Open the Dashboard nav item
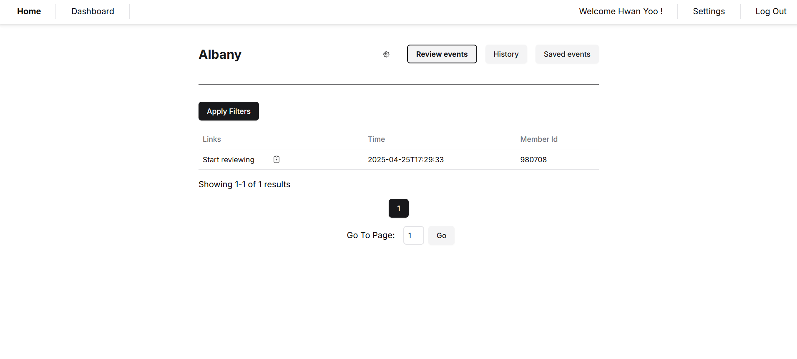 [93, 11]
